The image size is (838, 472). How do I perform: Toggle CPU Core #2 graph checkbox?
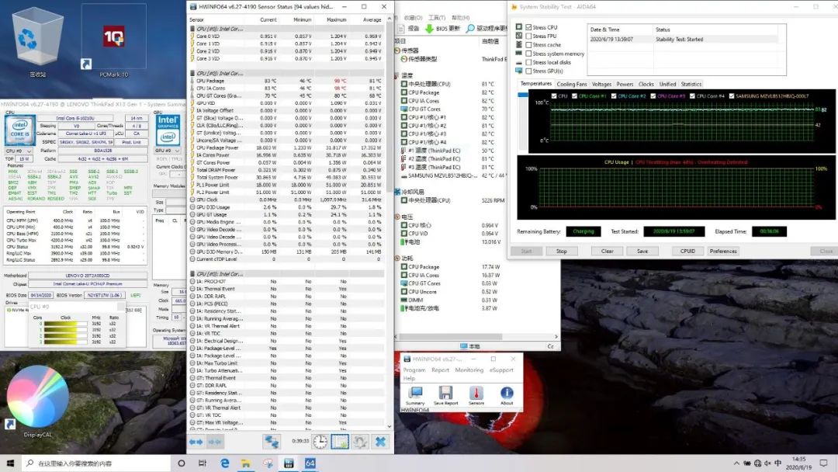pos(614,96)
